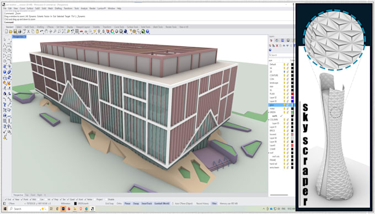The width and height of the screenshot is (375, 214).
Task: Click the Undo arrow icon
Action: 42,31
